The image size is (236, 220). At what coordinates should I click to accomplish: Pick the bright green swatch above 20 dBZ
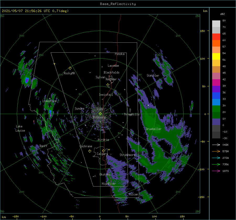click(x=216, y=109)
